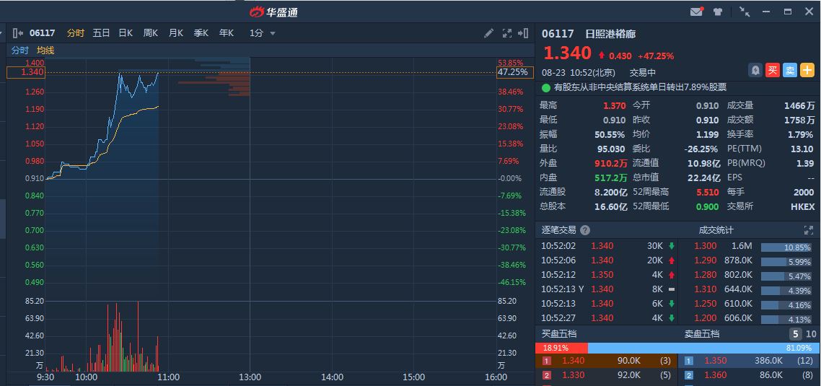Collapse the right quote panel arrow
Viewport: 821px width, 386px height.
pos(523,33)
